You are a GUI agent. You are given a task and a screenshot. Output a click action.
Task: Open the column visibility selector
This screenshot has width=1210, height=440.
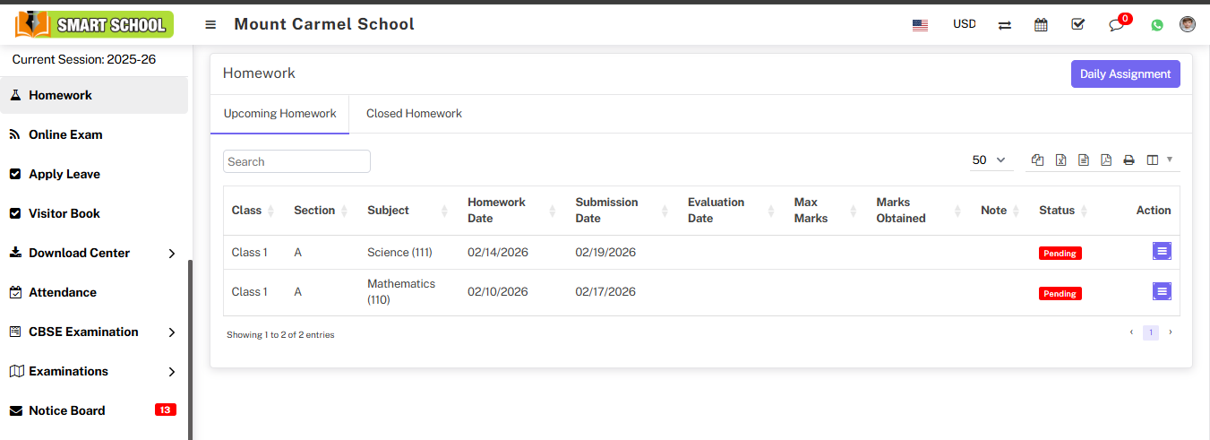pyautogui.click(x=1159, y=160)
